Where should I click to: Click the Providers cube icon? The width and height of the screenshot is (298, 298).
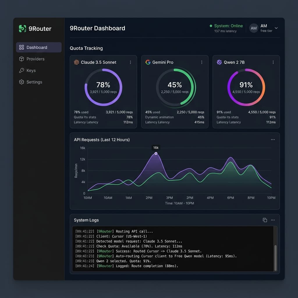(x=22, y=59)
